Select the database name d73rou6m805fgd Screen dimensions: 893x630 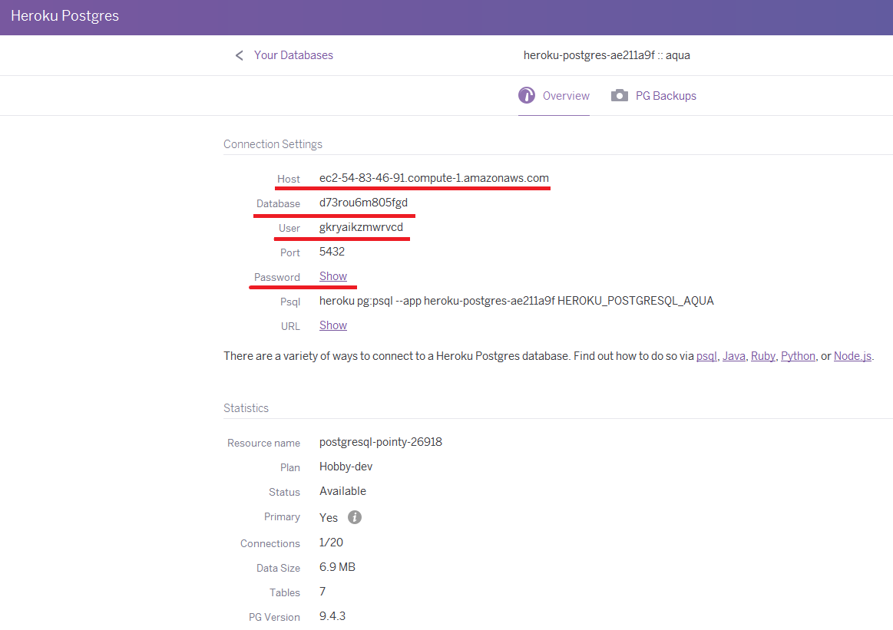[363, 203]
